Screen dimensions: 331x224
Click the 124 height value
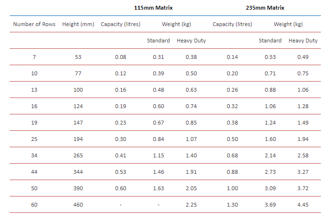pos(78,106)
